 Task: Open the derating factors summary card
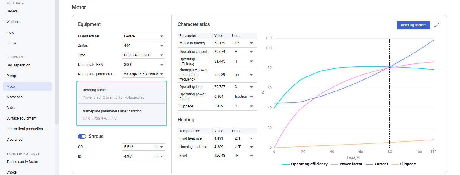click(122, 103)
